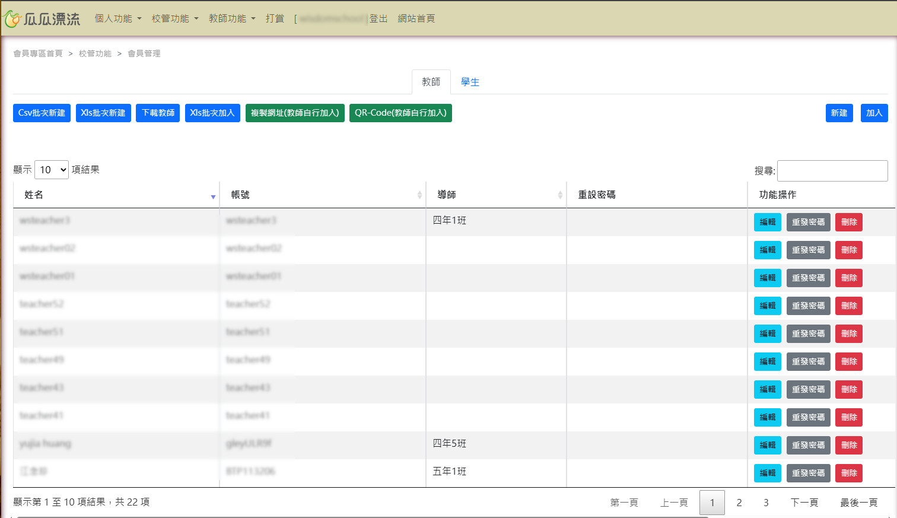Viewport: 897px width, 518px height.
Task: Sort table by 帳號 column
Action: (419, 195)
